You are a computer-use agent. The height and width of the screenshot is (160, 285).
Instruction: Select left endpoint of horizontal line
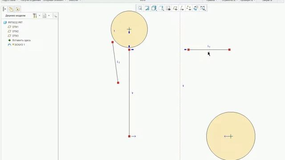tap(188, 50)
